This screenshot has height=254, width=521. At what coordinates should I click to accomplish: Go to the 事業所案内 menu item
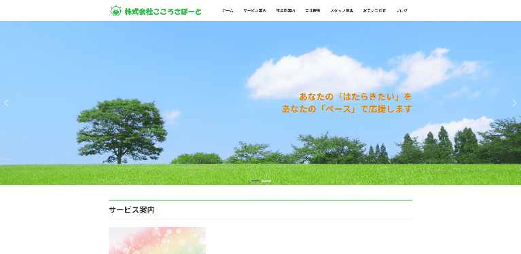(285, 11)
